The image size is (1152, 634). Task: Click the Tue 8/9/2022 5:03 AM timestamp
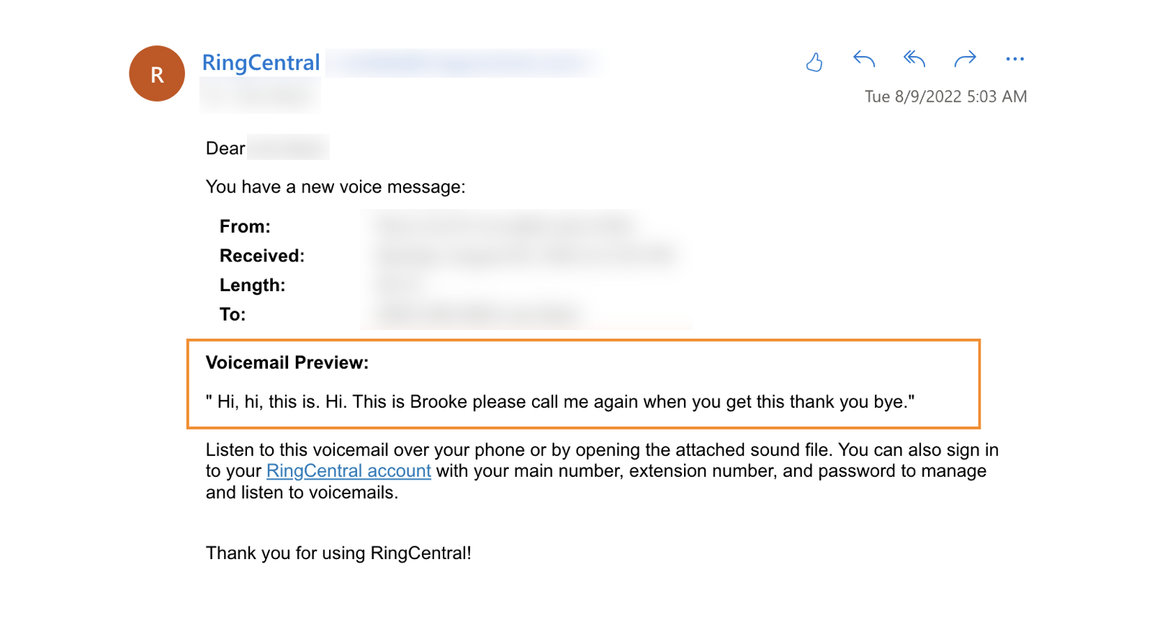pos(945,97)
